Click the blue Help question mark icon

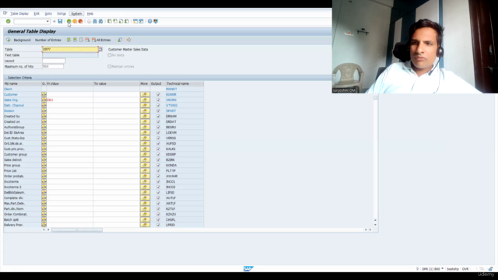(x=149, y=21)
